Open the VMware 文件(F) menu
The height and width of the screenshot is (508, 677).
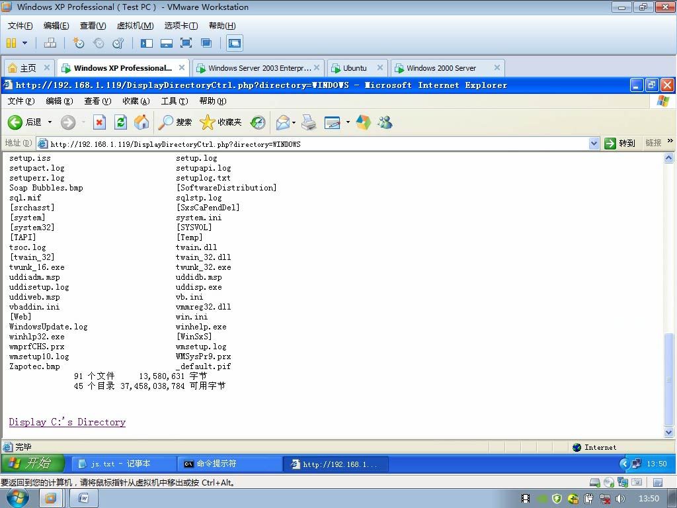[20, 26]
